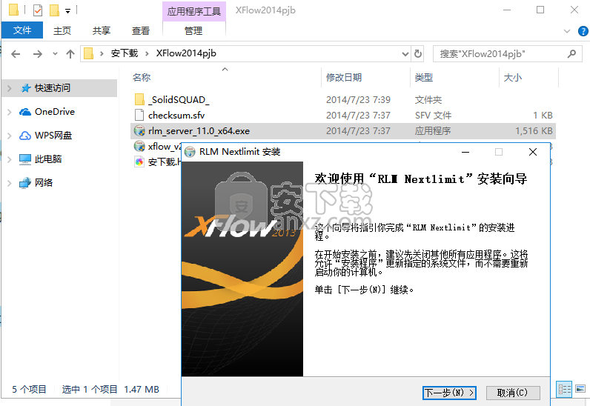Image resolution: width=590 pixels, height=406 pixels.
Task: Open Explorer help question mark
Action: 583,31
